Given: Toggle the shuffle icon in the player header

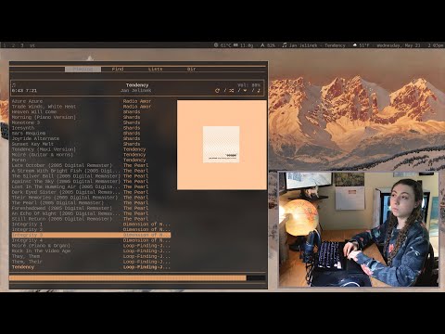Looking at the screenshot, I should (x=231, y=91).
